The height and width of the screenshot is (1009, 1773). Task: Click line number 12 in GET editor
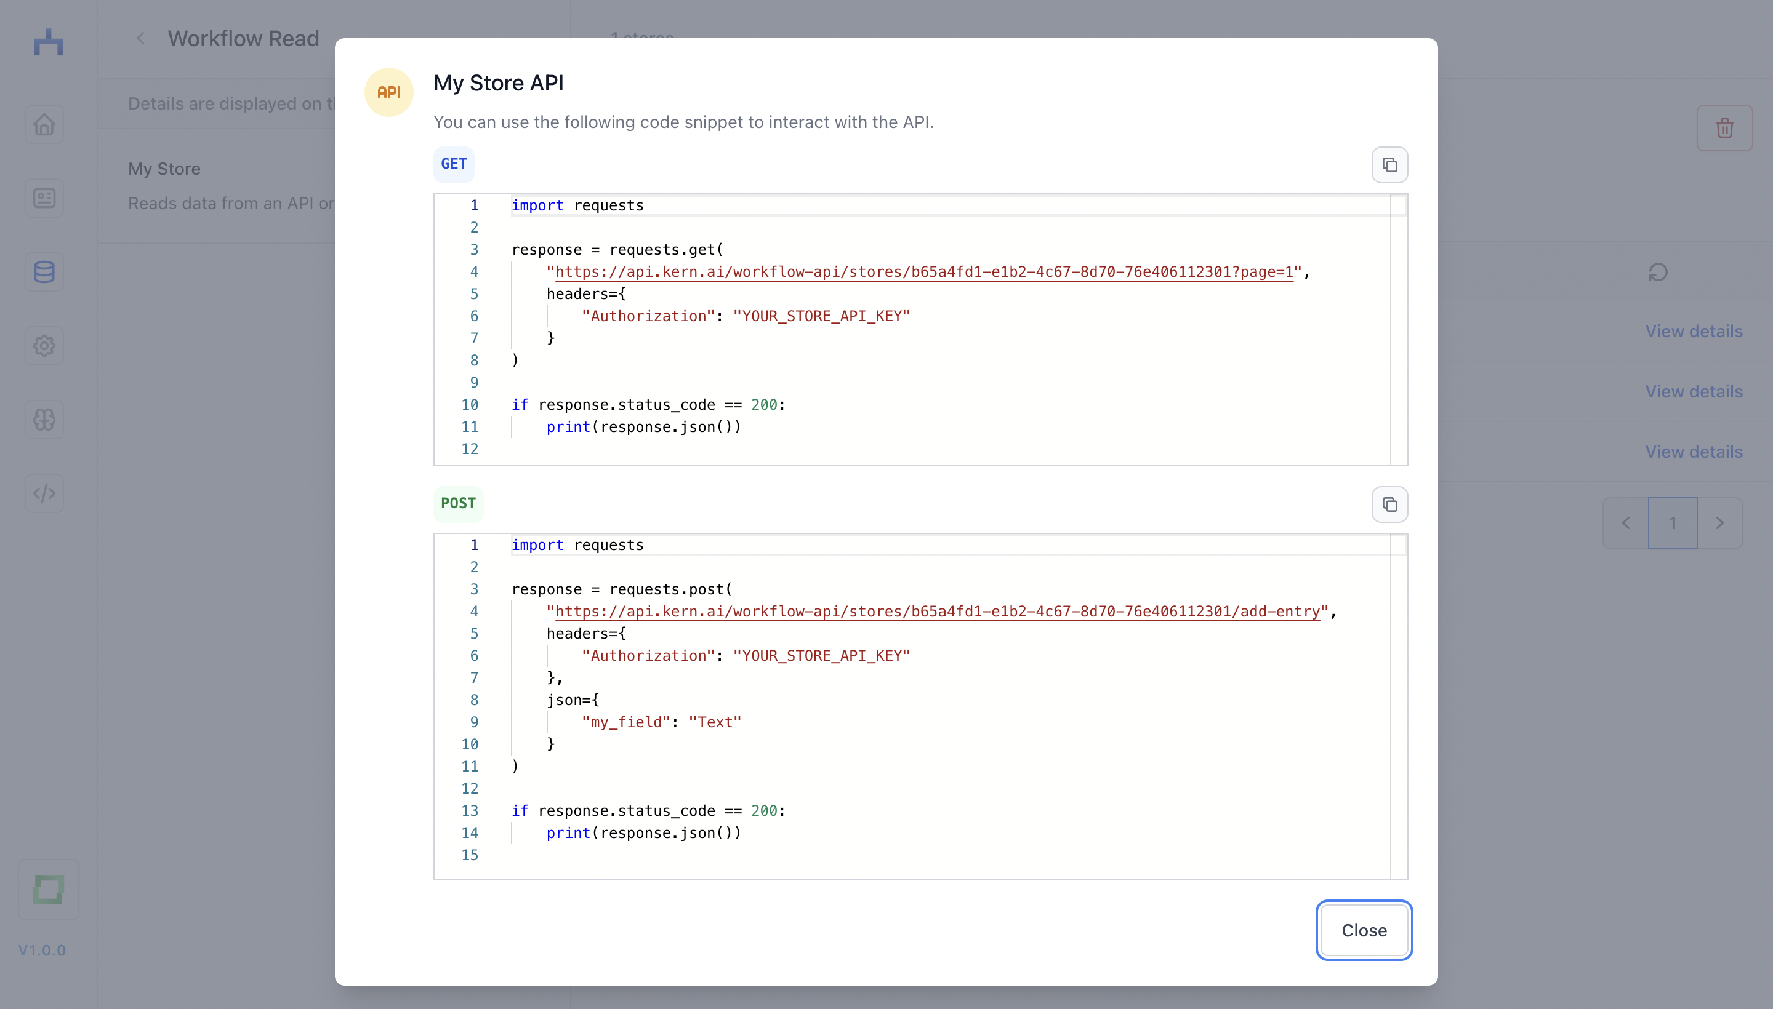[x=470, y=449]
